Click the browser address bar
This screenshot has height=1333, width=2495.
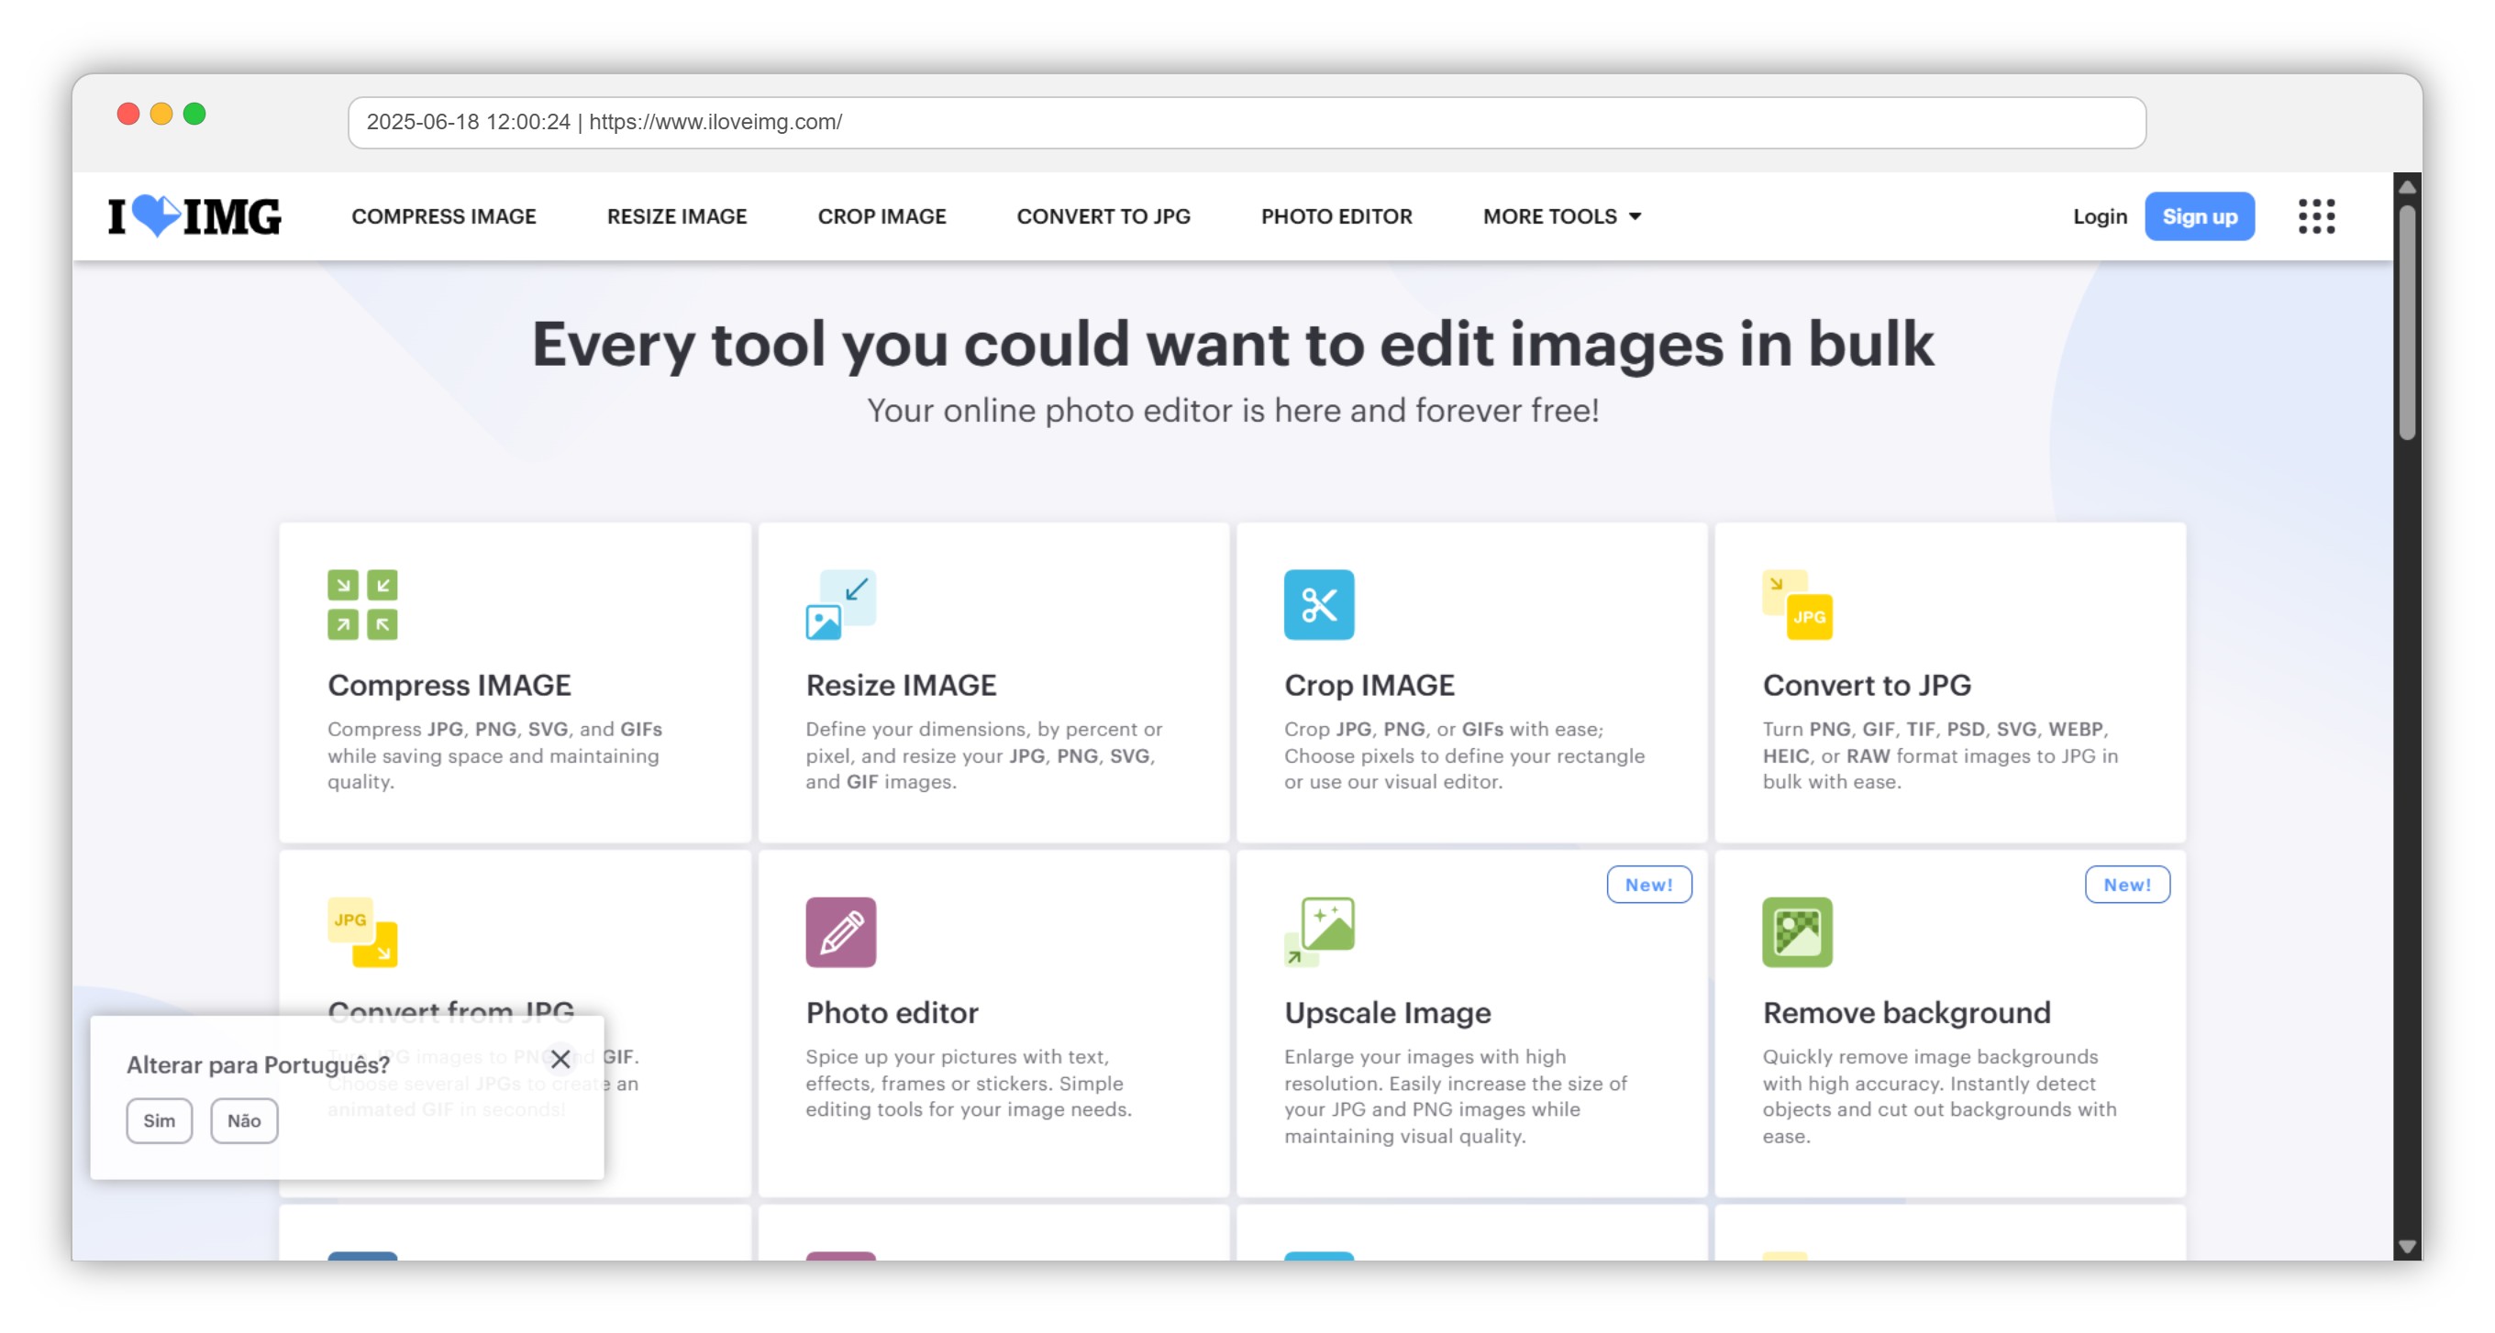tap(1246, 122)
